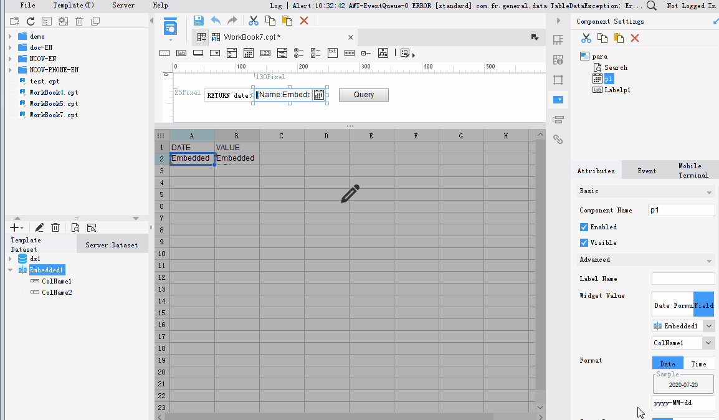Expand the demo folder
This screenshot has width=719, height=420.
[10, 36]
